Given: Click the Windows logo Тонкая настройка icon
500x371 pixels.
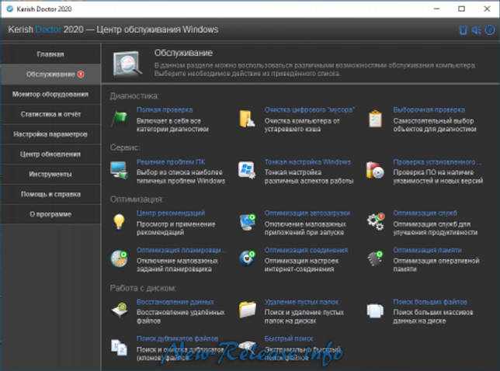Looking at the screenshot, I should tap(247, 170).
